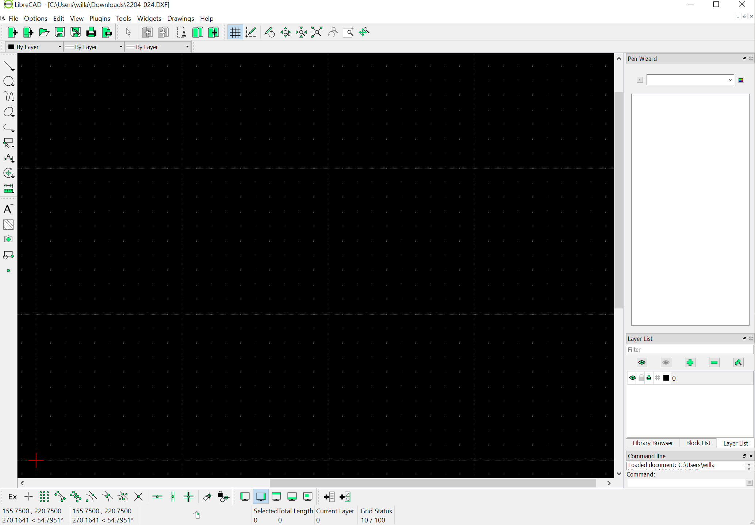Open the Widgets menu

pyautogui.click(x=149, y=19)
